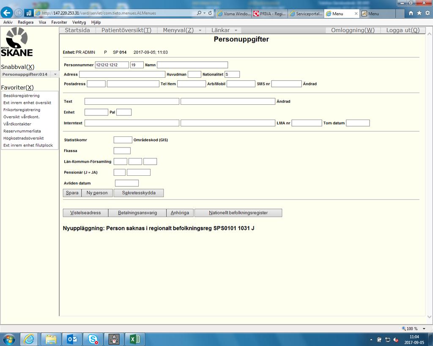Open Skype in the taskbar
Image resolution: width=433 pixels, height=346 pixels.
(x=93, y=339)
